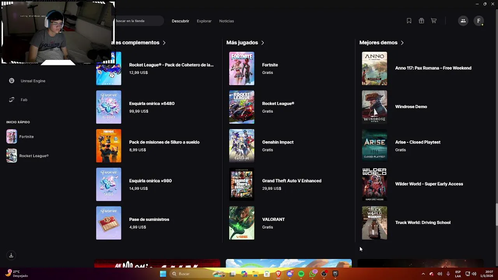Open Windrose Demo listing
Viewport: 498px width, 280px height.
[411, 107]
